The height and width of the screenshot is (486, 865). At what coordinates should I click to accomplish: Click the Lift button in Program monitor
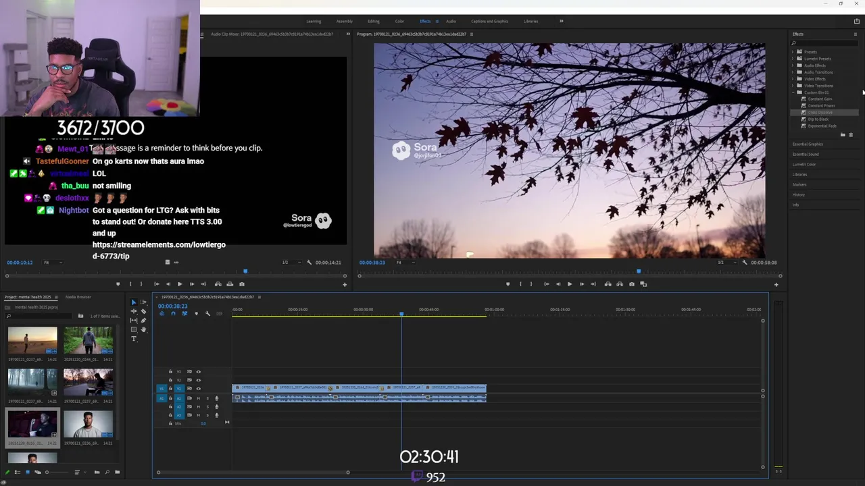(608, 284)
